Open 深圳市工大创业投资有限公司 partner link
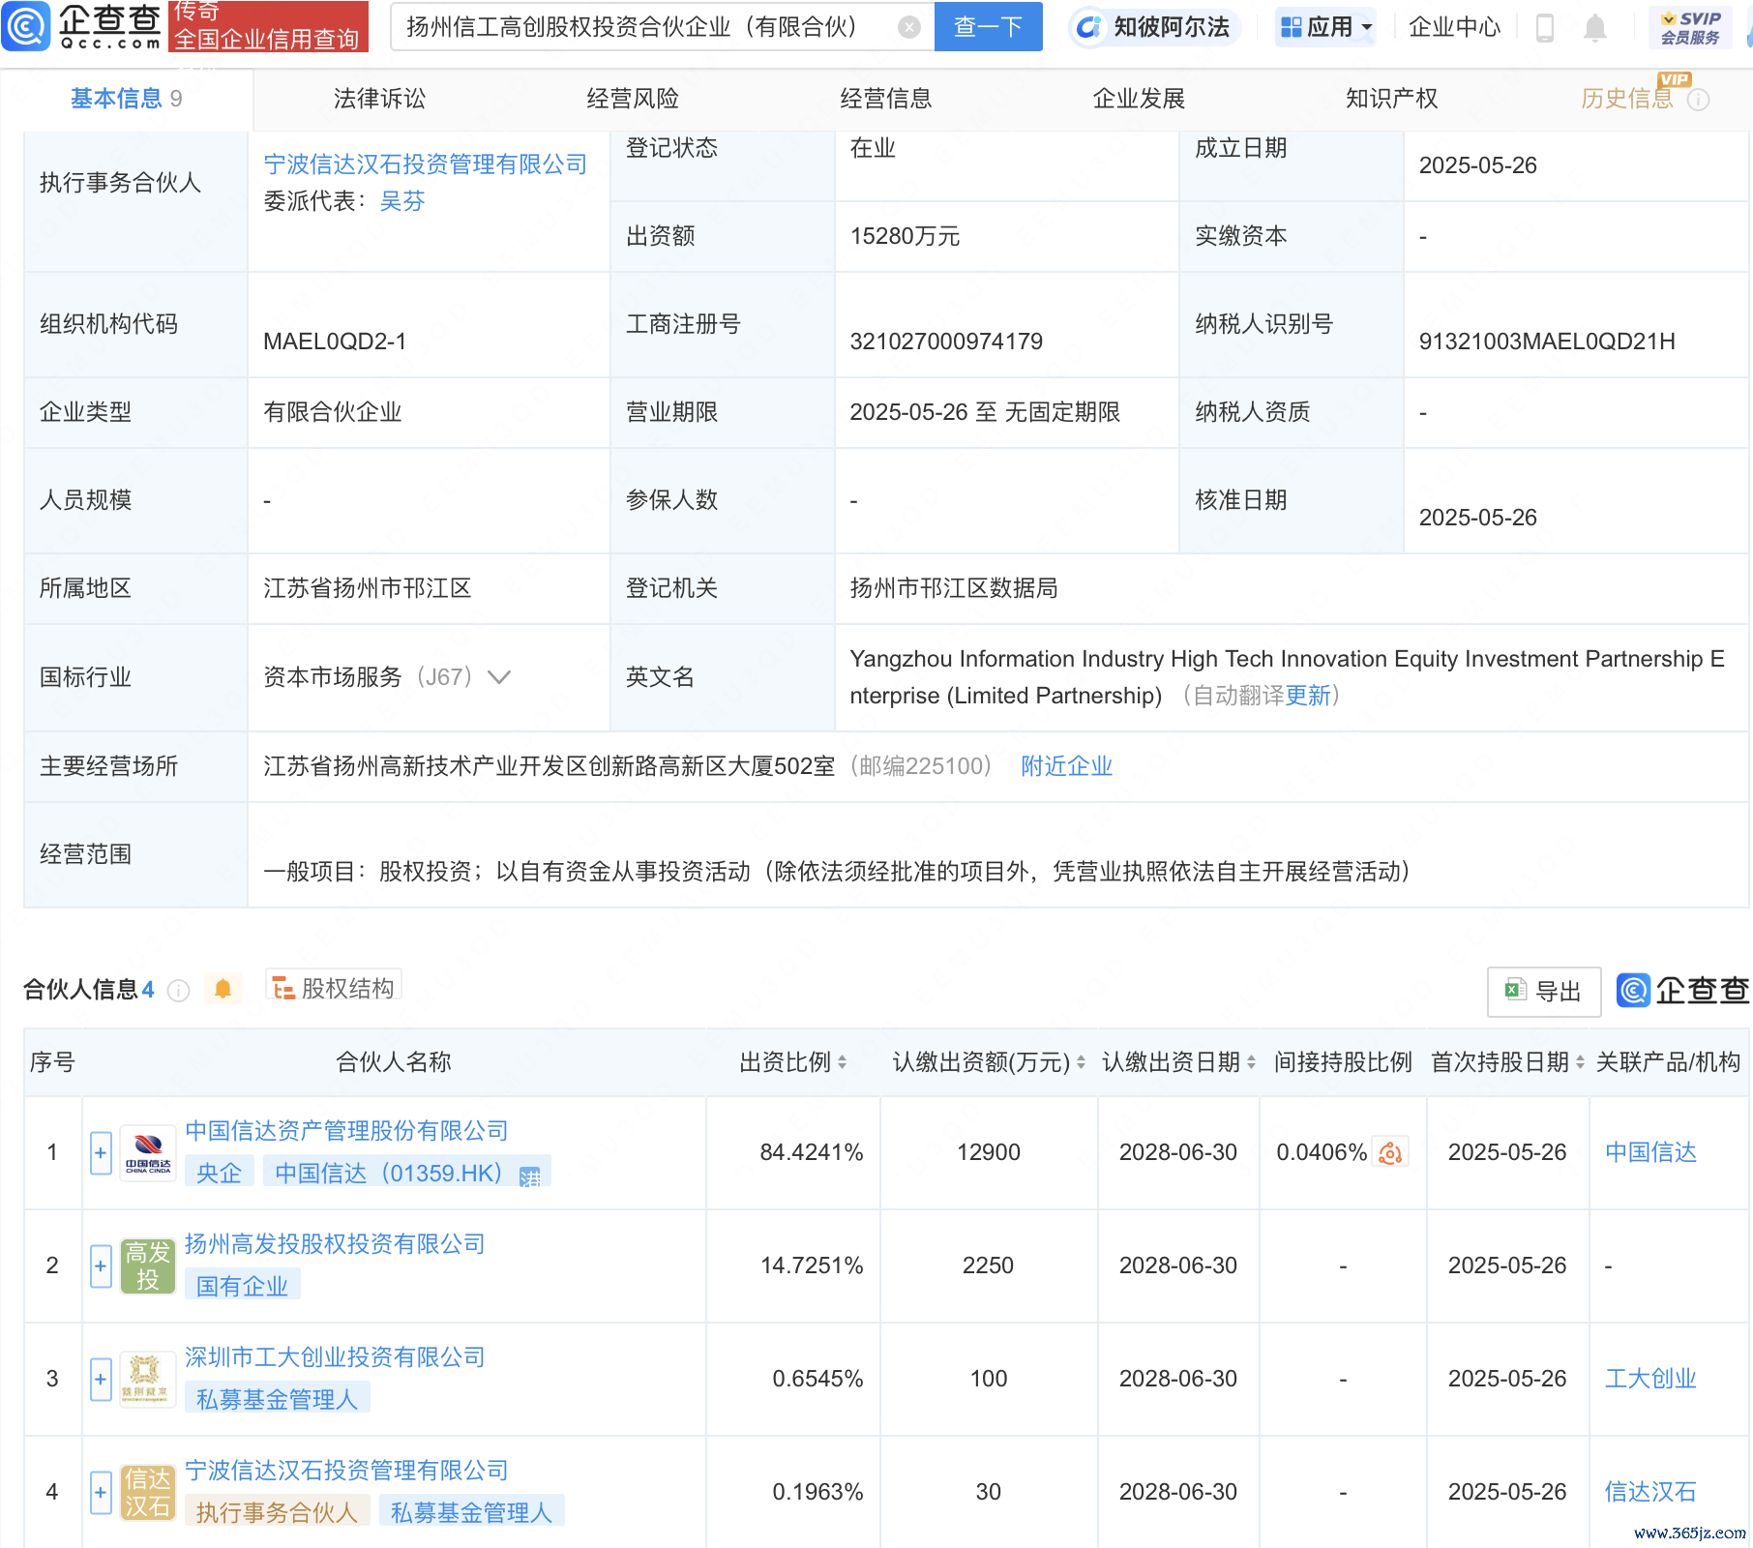Screen dimensions: 1753x1548 pyautogui.click(x=335, y=1357)
